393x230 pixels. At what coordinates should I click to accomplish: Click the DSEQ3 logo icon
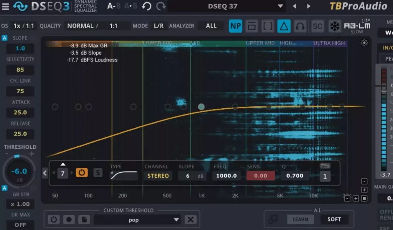(x=20, y=6)
